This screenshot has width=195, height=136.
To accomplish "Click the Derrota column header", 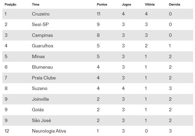I will pyautogui.click(x=175, y=4).
